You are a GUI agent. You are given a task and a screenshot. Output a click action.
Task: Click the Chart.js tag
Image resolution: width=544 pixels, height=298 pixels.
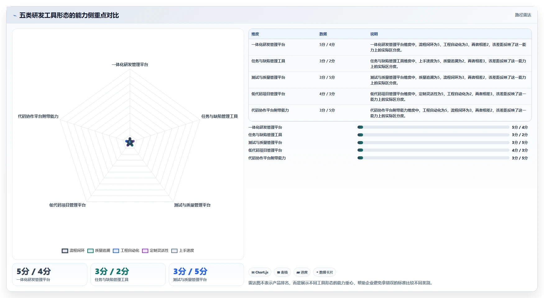[260, 272]
